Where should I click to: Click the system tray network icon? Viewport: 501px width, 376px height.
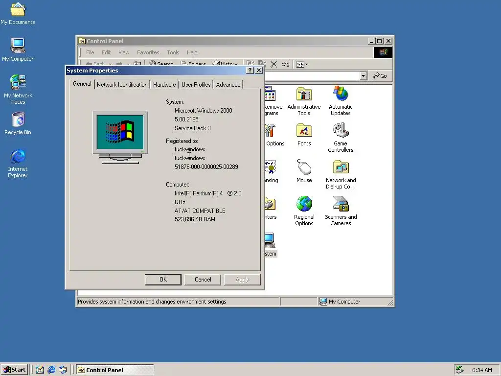tap(459, 370)
